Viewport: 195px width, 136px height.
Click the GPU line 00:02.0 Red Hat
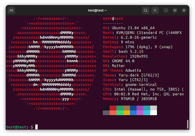(x=143, y=94)
